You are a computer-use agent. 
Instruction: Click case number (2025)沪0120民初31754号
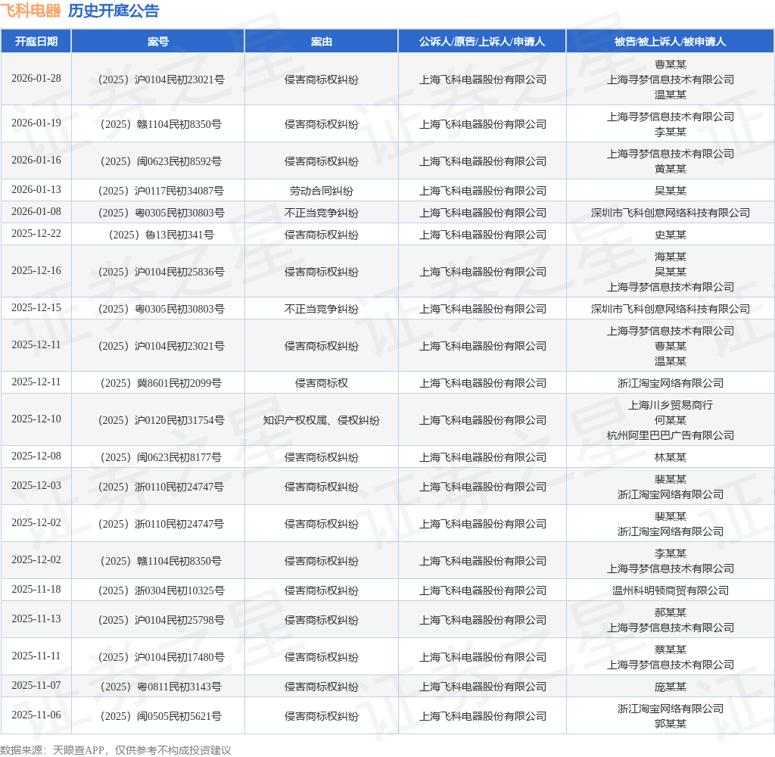tap(161, 420)
